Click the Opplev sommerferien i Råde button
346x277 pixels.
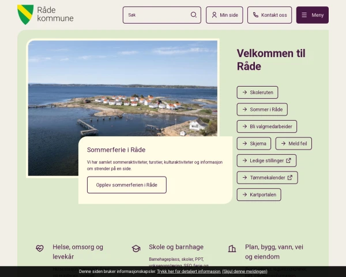[127, 185]
